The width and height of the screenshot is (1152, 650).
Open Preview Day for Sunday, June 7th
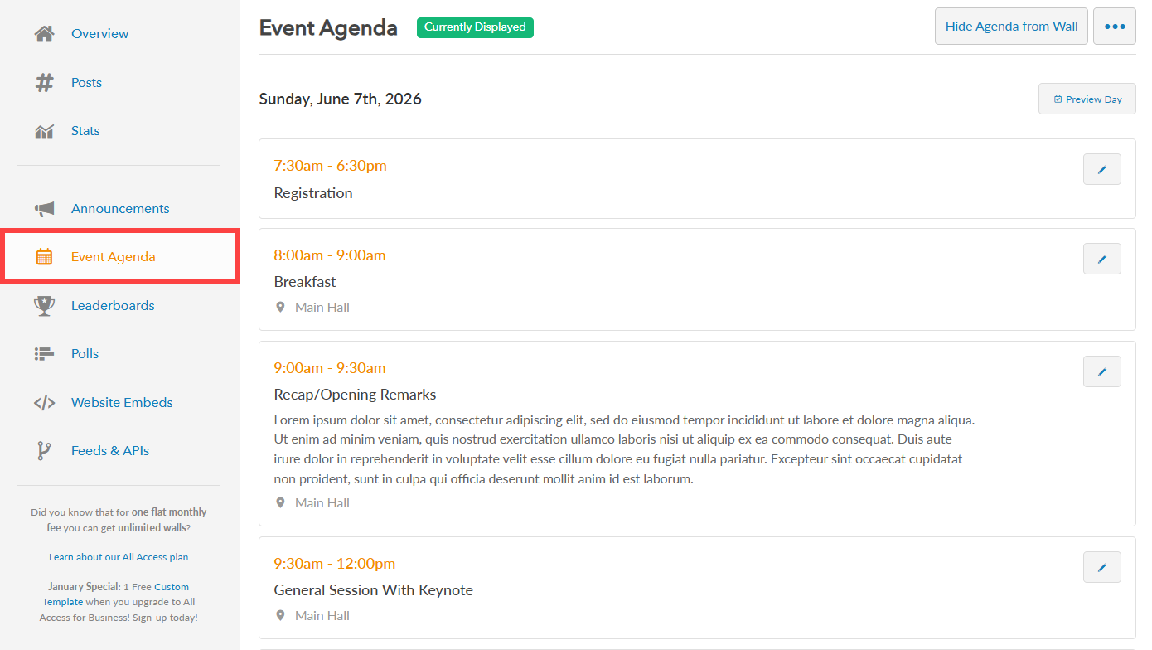(x=1087, y=99)
